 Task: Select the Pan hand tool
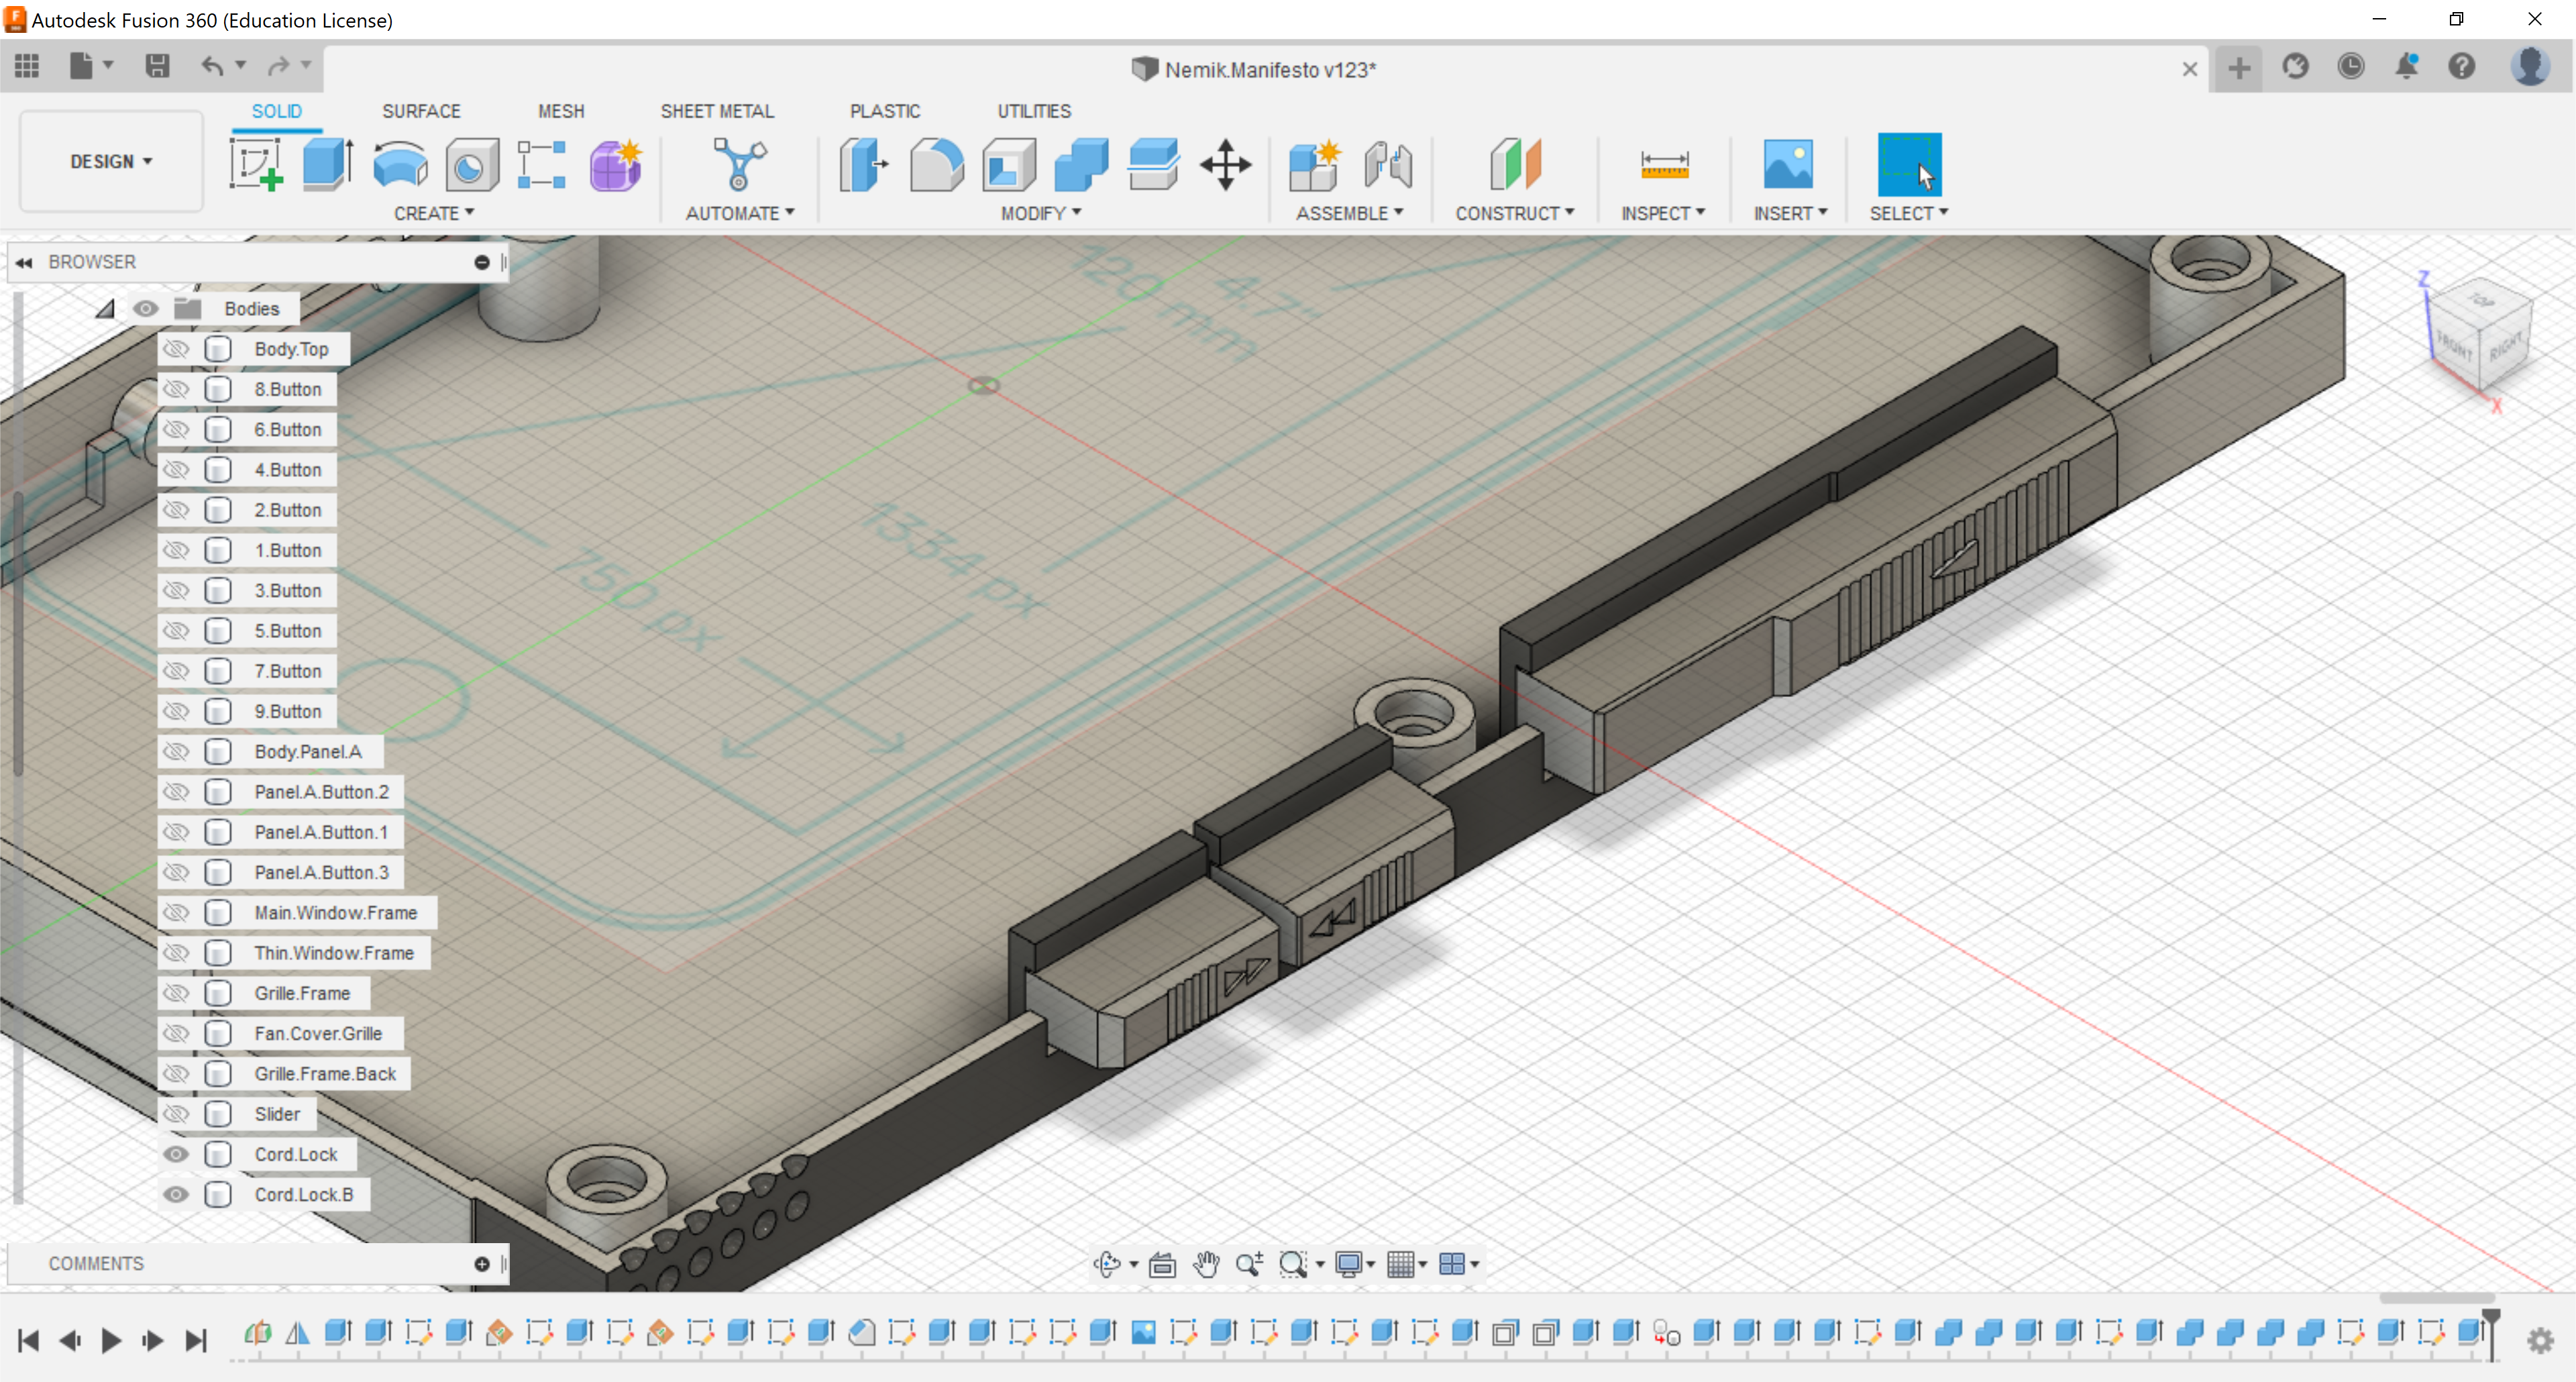pos(1206,1264)
